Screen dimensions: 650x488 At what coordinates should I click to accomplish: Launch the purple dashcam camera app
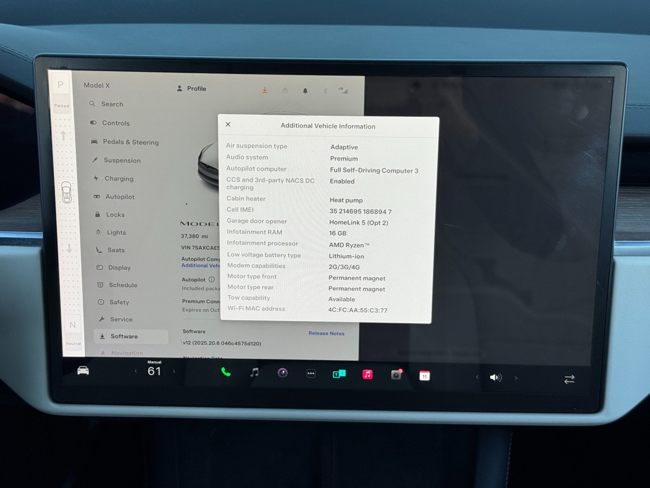point(283,373)
